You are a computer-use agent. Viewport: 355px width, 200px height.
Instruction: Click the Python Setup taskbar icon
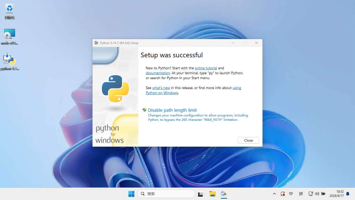click(x=224, y=194)
